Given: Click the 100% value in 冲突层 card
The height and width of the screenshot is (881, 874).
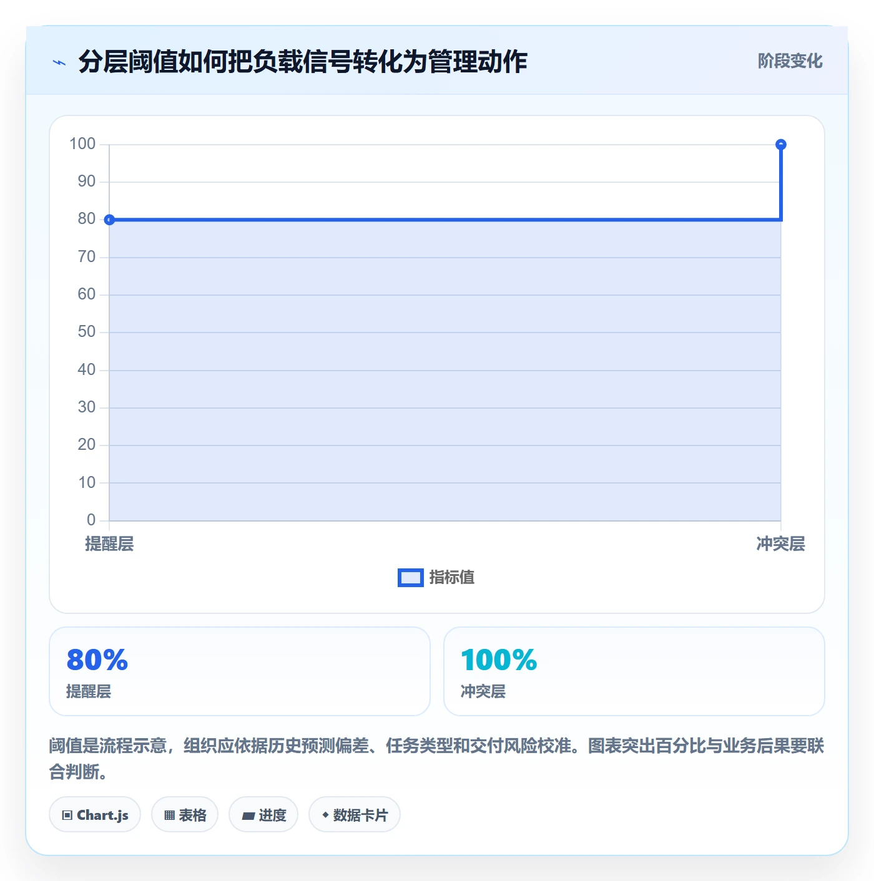Looking at the screenshot, I should point(499,660).
